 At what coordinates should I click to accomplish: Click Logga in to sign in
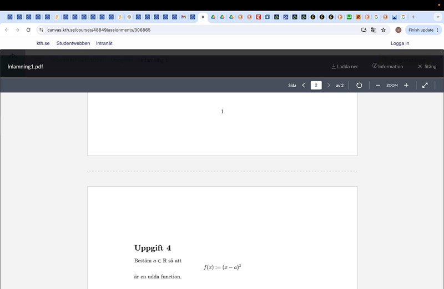click(x=400, y=43)
